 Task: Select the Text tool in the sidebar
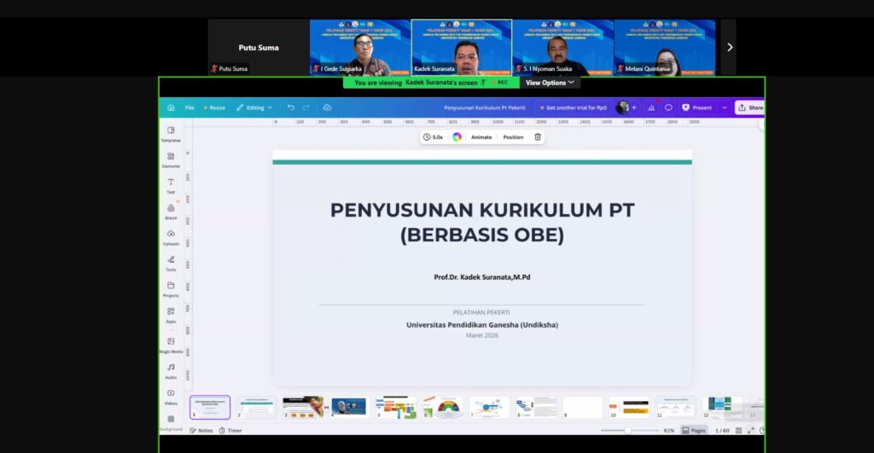[171, 185]
